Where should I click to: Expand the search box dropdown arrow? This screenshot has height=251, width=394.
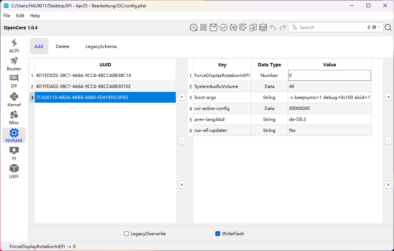coord(379,27)
